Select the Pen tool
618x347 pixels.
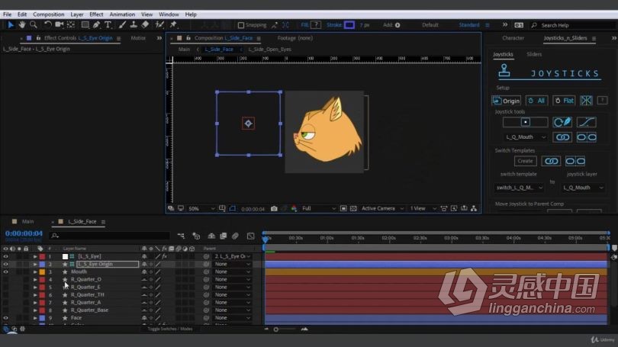tap(97, 25)
